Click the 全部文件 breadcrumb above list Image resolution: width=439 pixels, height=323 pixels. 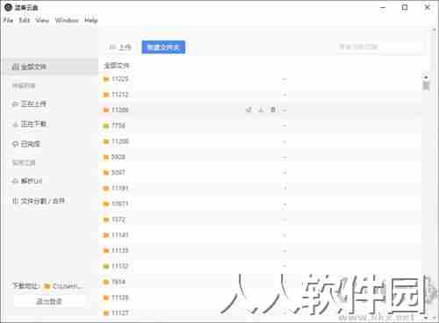pyautogui.click(x=117, y=66)
